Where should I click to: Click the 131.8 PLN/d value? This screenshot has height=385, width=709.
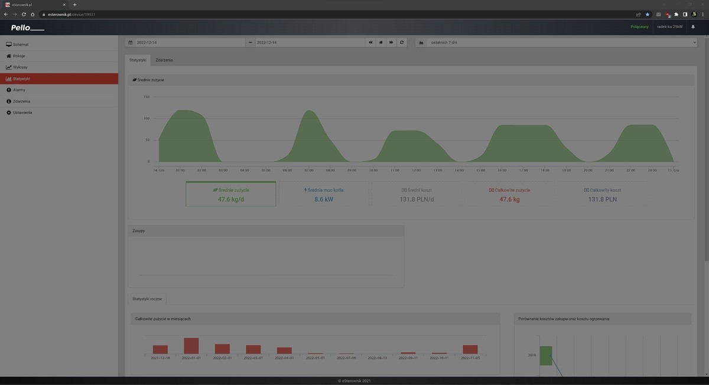[417, 200]
